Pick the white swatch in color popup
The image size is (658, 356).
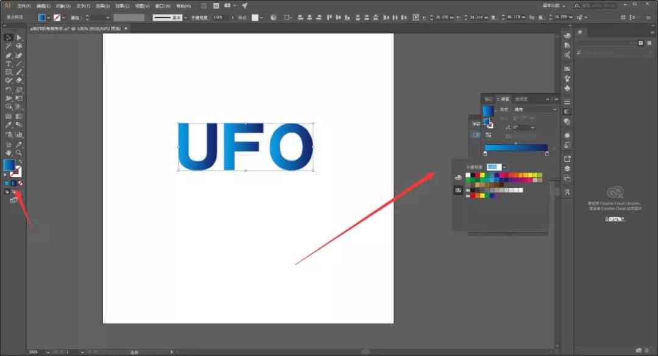pos(469,175)
